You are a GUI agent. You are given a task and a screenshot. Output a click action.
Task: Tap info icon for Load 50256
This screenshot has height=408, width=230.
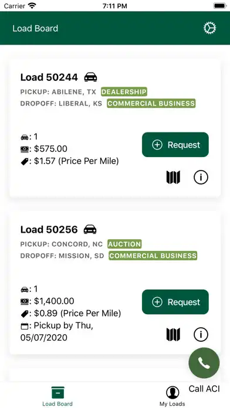coord(201,334)
